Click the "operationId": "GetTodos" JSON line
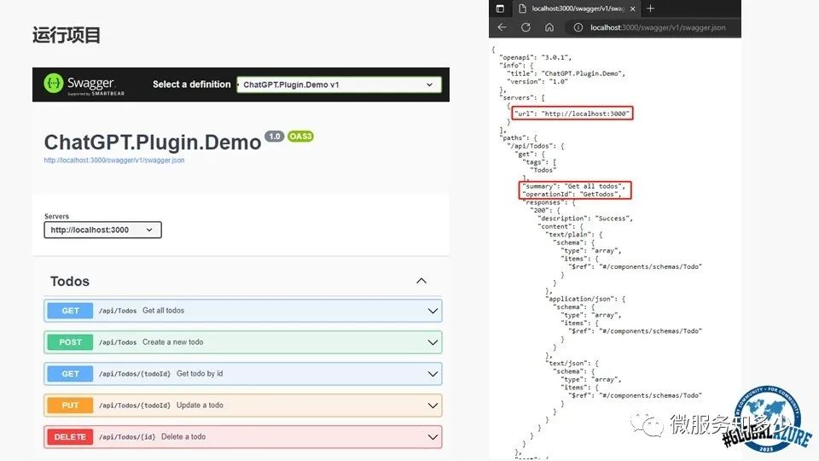819x461 pixels. (572, 194)
